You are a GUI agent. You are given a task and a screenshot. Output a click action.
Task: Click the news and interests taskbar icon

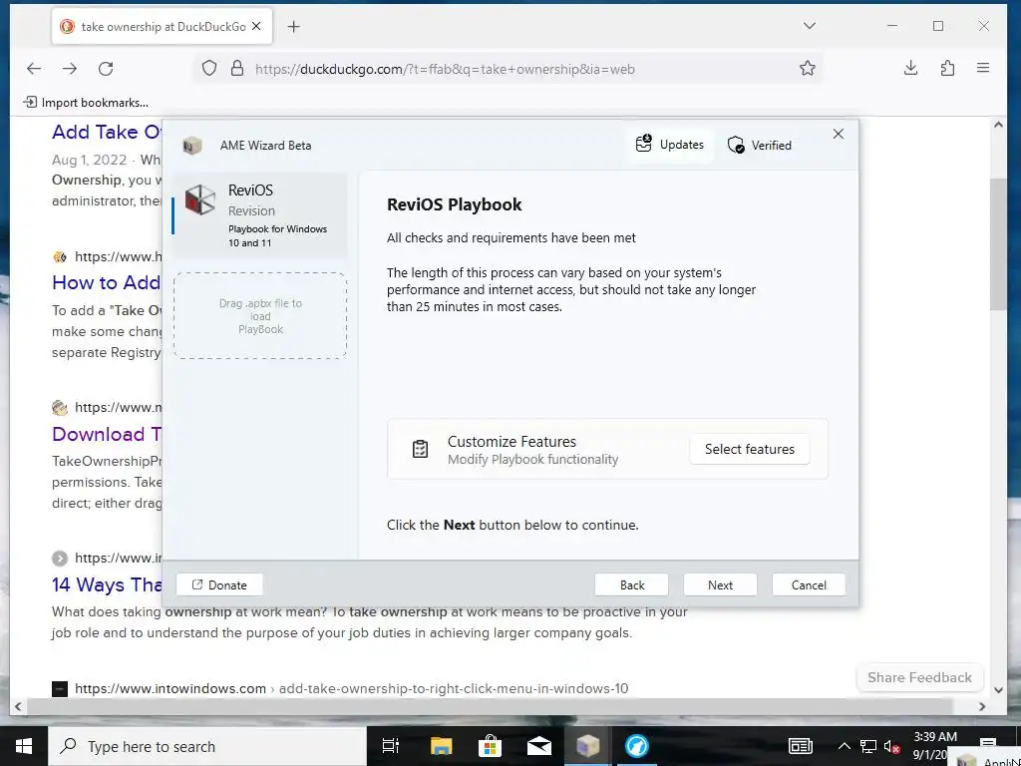coord(800,746)
